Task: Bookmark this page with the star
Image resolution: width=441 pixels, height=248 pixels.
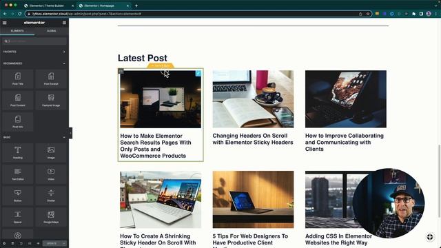Action: [x=368, y=14]
